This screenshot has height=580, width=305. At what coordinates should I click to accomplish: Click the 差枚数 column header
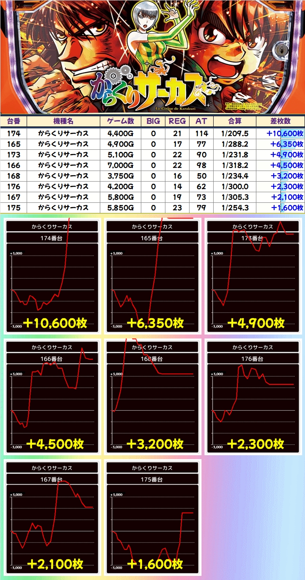(x=280, y=121)
